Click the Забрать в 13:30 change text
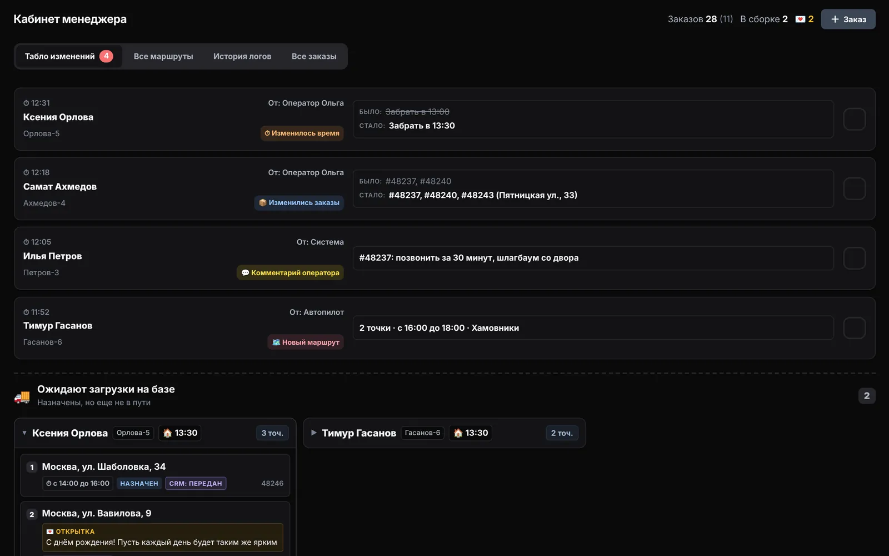Viewport: 889px width, 556px height. tap(422, 126)
